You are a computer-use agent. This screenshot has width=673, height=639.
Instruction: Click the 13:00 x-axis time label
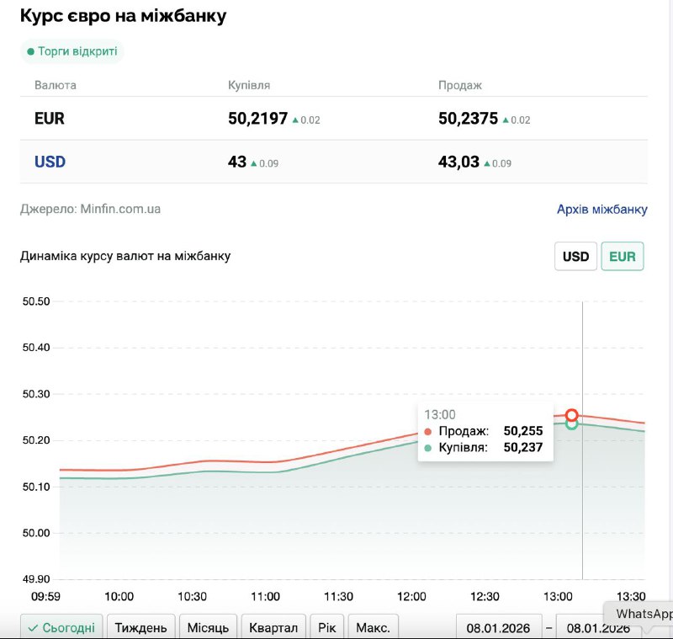[x=558, y=597]
